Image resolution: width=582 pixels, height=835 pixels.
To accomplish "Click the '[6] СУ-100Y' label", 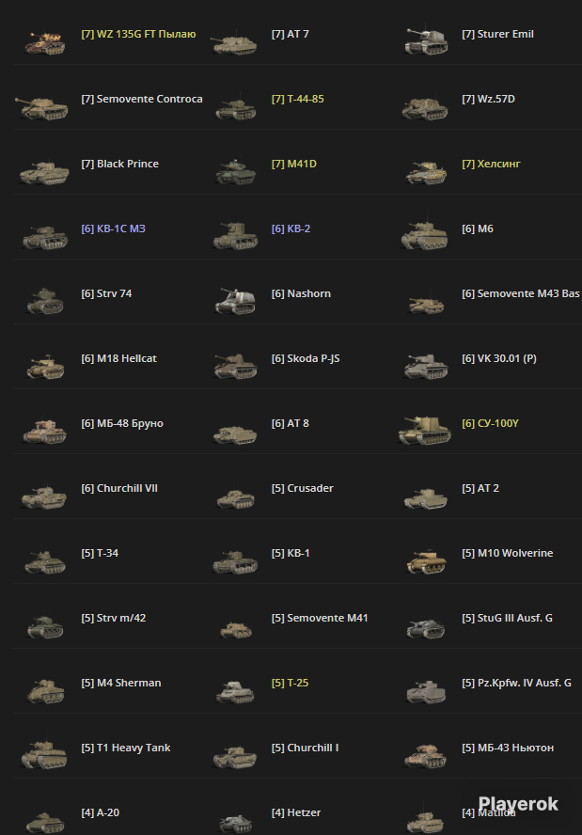I will 490,424.
